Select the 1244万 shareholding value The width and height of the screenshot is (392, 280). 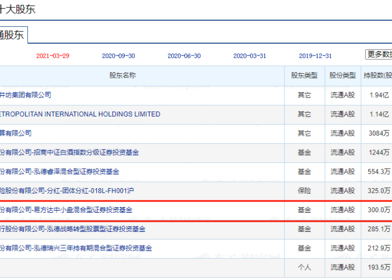379,152
